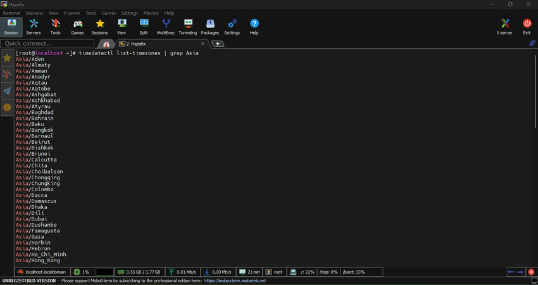Open the home tab icon
Screen dimensions: 538x285
[106, 44]
